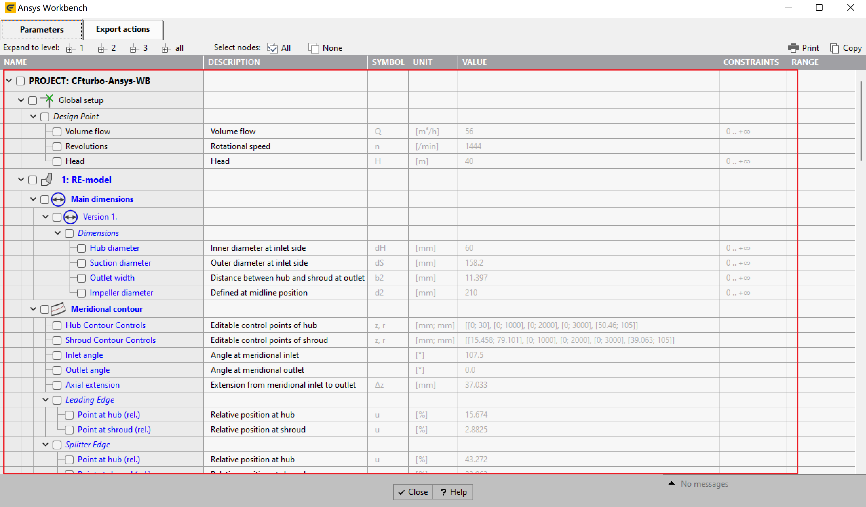
Task: Click expand to level 3 icon
Action: pyautogui.click(x=133, y=49)
